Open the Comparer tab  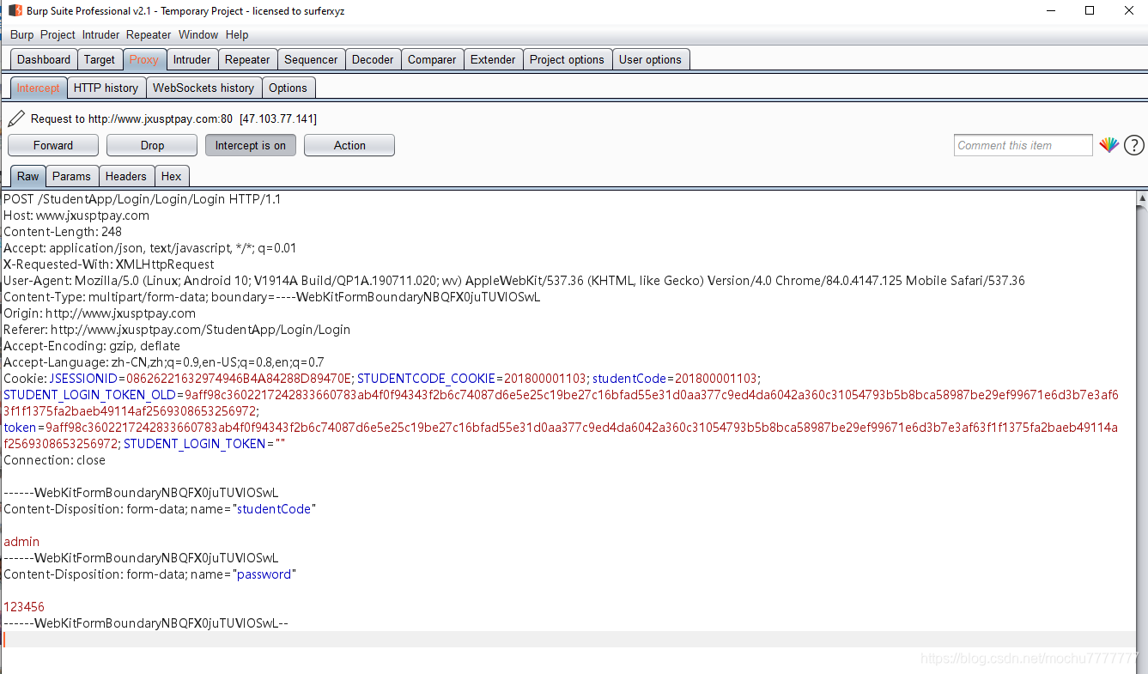click(x=432, y=59)
